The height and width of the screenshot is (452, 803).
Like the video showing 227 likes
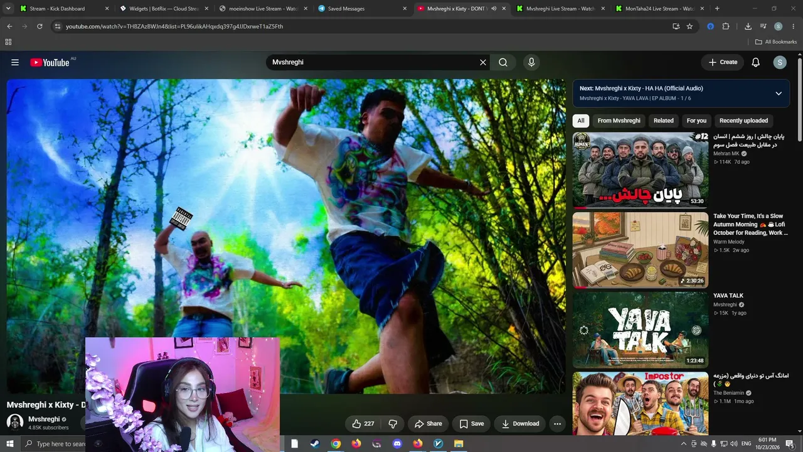[363, 424]
